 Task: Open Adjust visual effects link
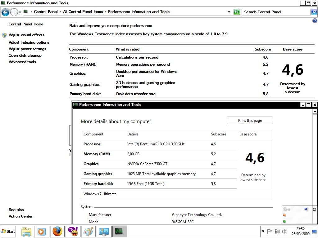pyautogui.click(x=26, y=35)
